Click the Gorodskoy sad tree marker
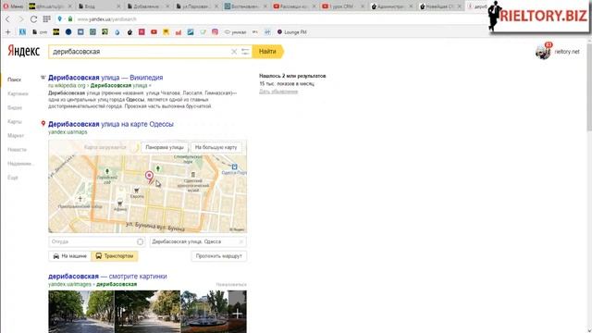 pyautogui.click(x=107, y=171)
